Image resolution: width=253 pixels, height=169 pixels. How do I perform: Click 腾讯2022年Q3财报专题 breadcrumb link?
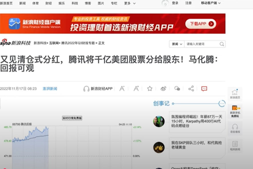78,43
